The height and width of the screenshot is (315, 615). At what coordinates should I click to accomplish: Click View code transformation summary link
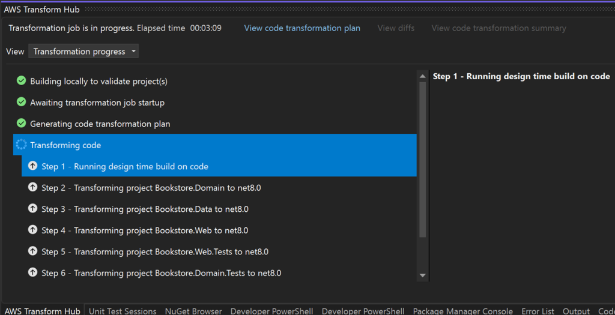(499, 28)
